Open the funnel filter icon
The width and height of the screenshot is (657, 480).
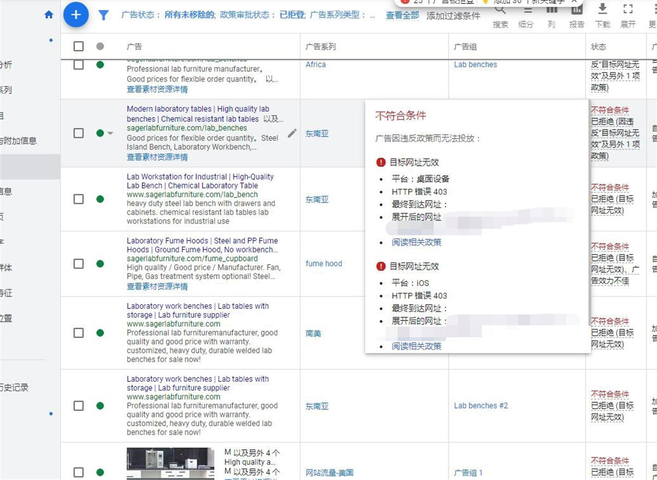103,15
